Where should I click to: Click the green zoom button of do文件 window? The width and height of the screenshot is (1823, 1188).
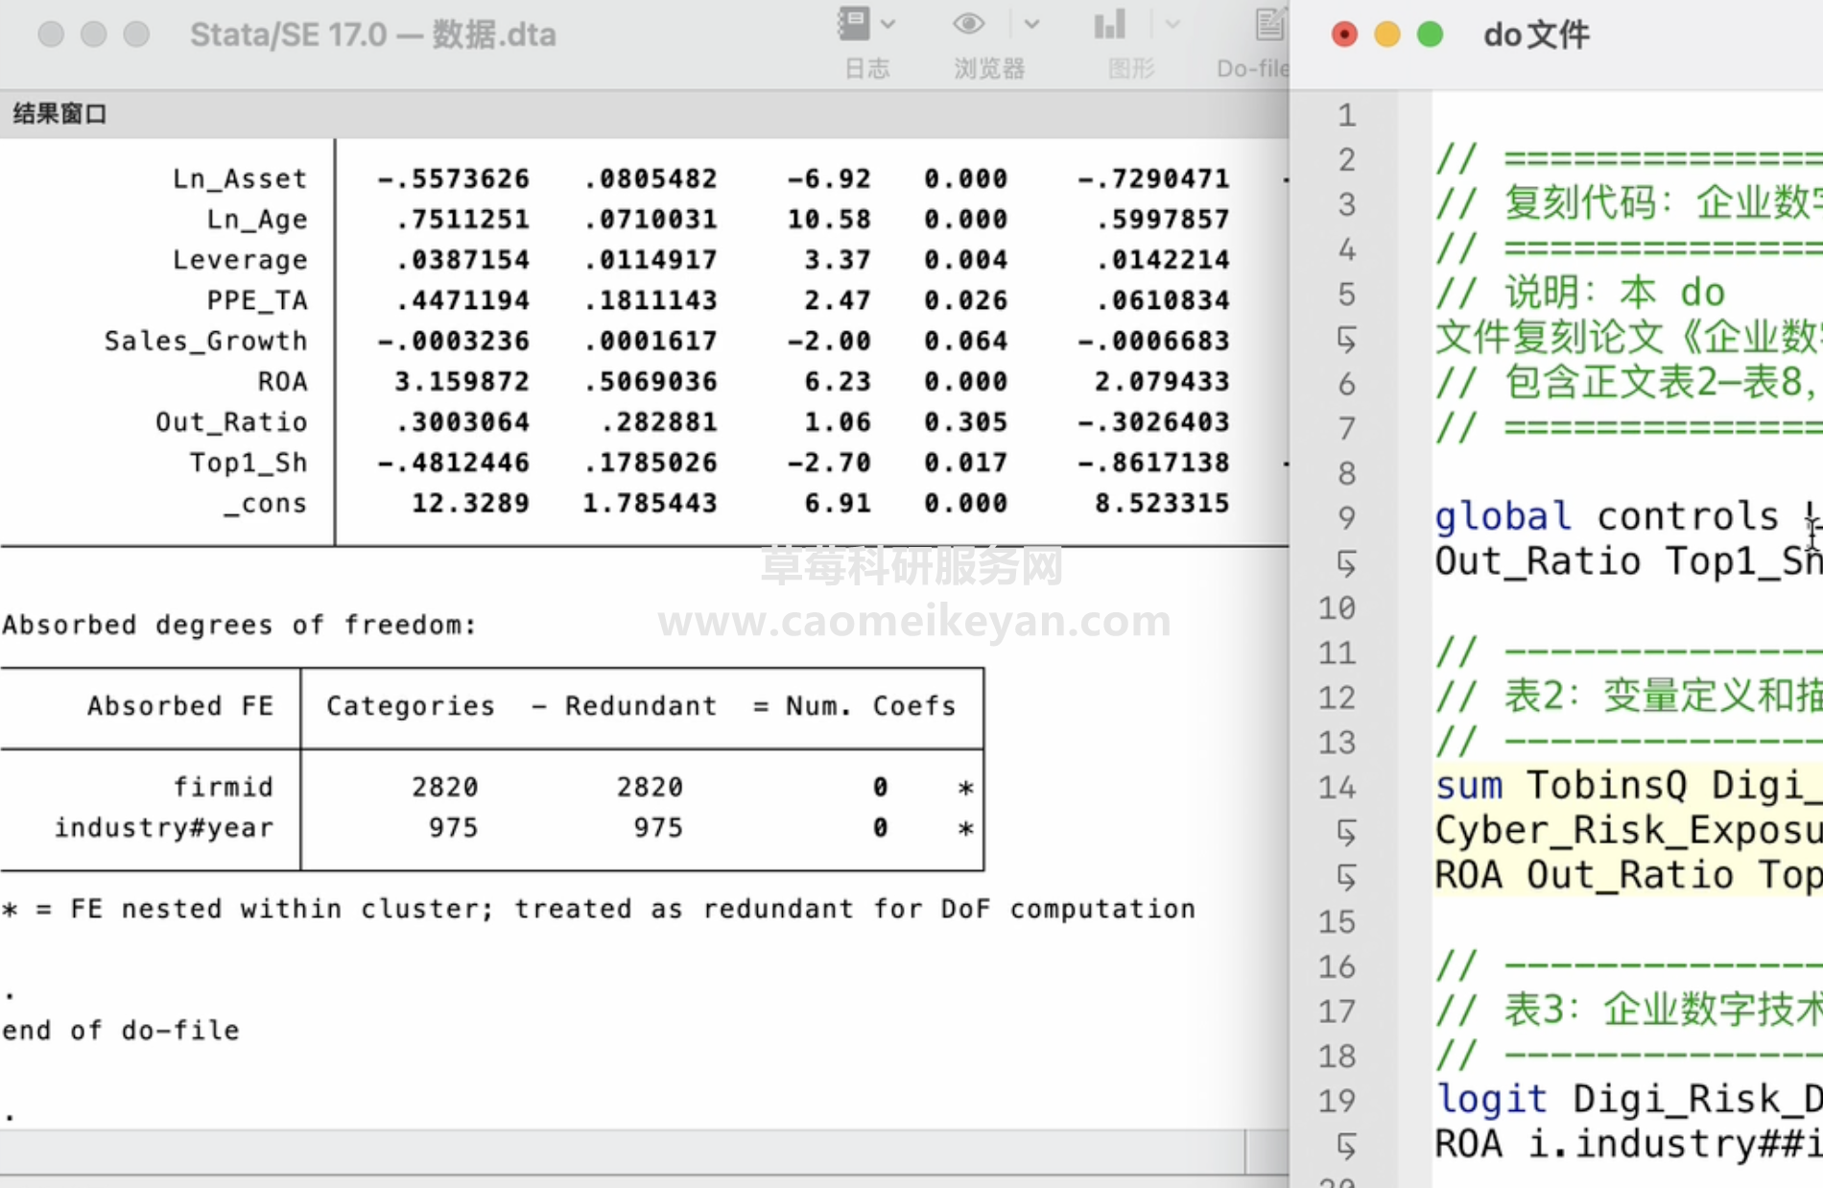pos(1430,35)
